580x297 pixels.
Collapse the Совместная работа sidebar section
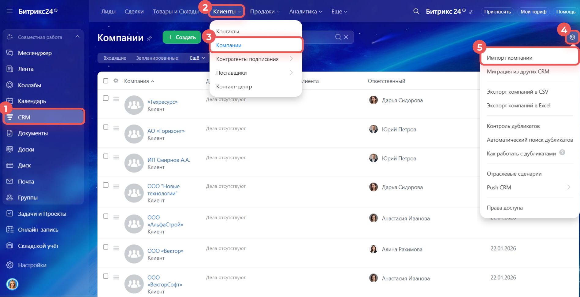pos(77,37)
